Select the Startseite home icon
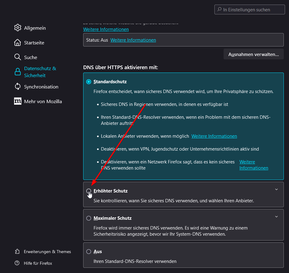 click(18, 43)
